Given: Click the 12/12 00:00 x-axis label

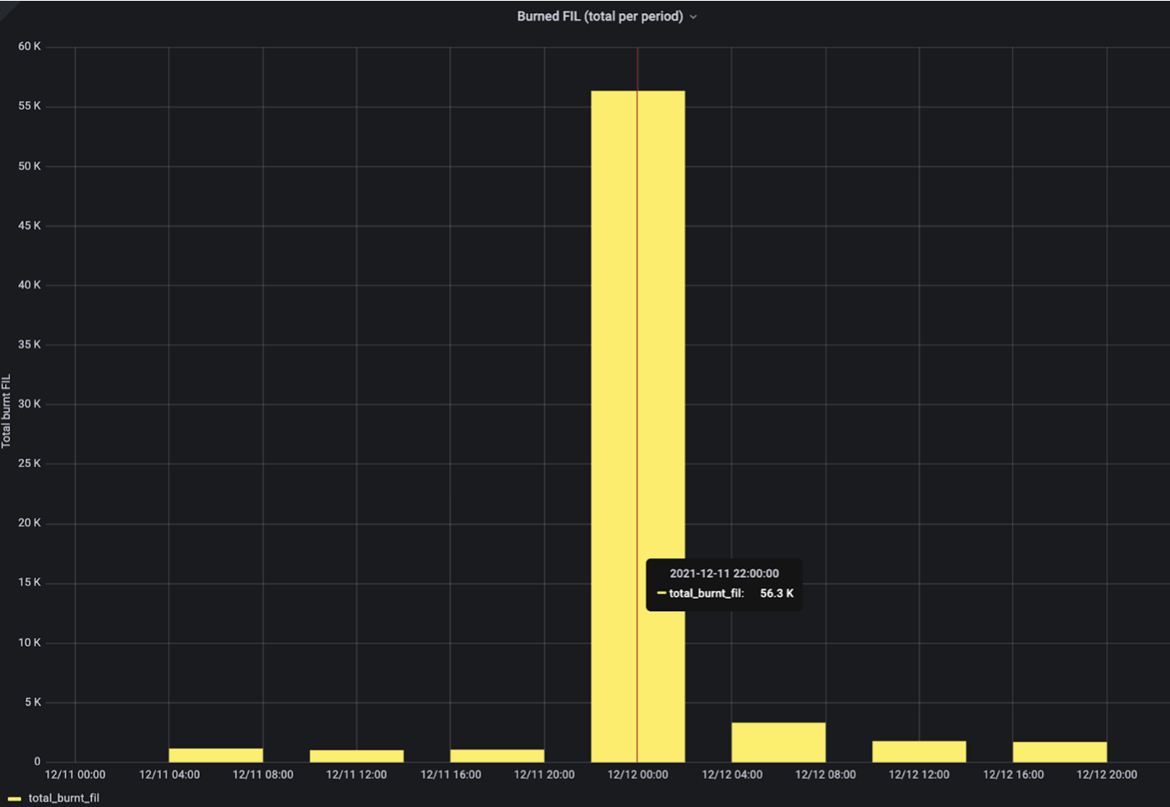Looking at the screenshot, I should [638, 775].
